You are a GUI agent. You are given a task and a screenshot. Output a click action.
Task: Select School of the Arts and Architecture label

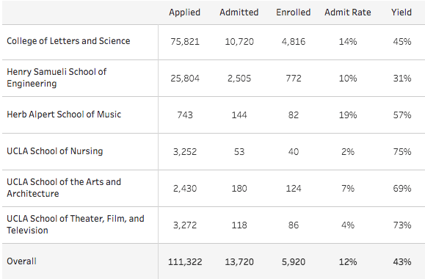64,188
